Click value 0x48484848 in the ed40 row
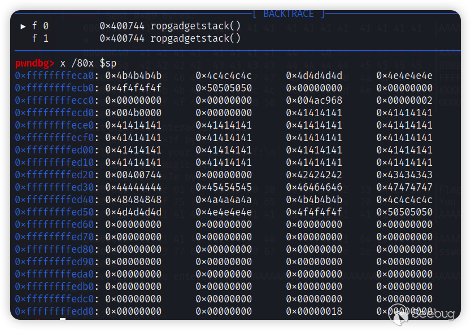The width and height of the screenshot is (471, 330). 133,200
